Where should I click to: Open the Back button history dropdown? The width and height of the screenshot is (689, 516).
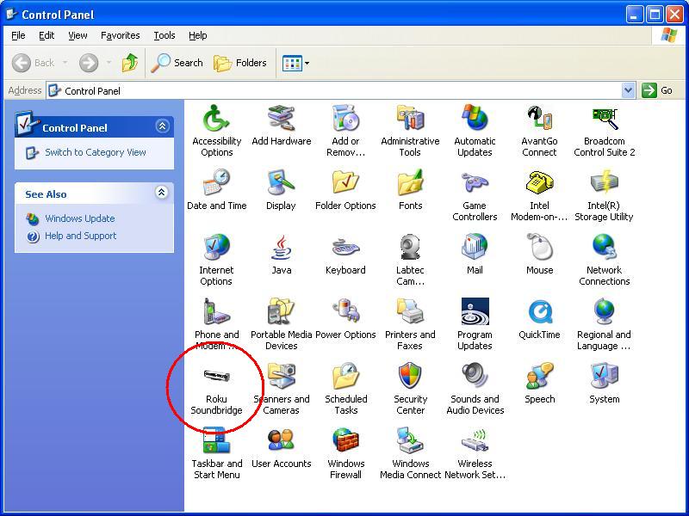pos(65,63)
